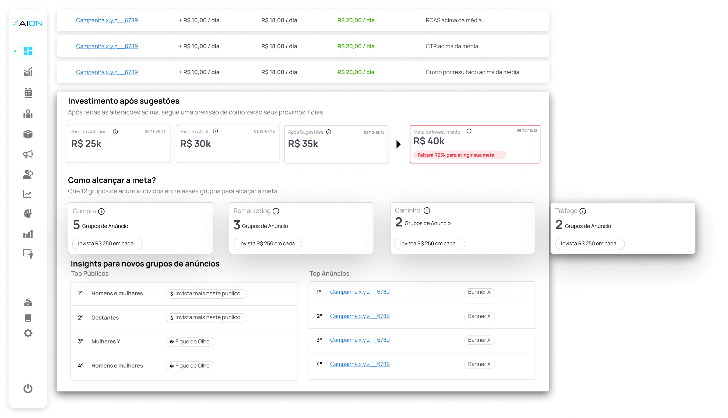728x418 pixels.
Task: Open the report checklist icon in the sidebar
Action: 28,93
